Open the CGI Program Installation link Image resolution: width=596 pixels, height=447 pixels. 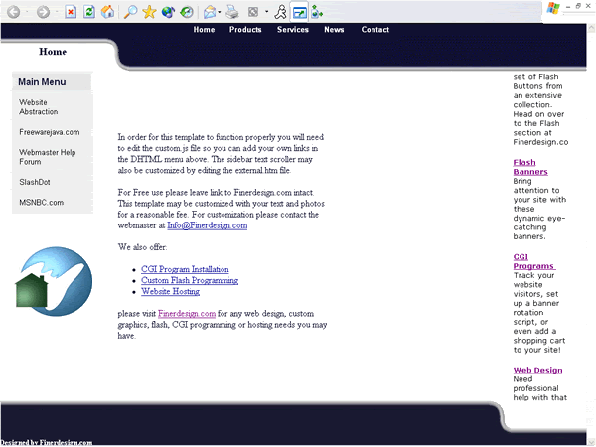[x=185, y=269]
